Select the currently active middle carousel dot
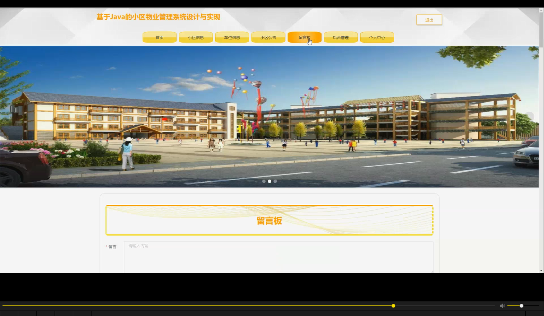544x316 pixels. tap(269, 181)
